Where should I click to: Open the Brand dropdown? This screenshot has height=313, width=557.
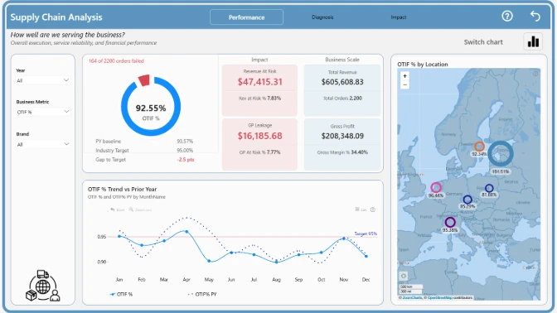[x=42, y=144]
